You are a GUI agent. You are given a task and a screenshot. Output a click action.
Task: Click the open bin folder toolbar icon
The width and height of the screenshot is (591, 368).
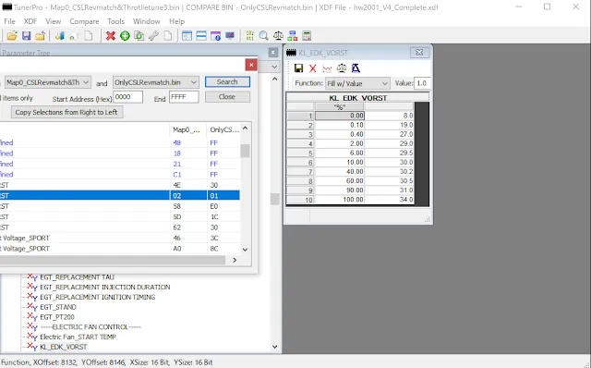click(x=12, y=36)
